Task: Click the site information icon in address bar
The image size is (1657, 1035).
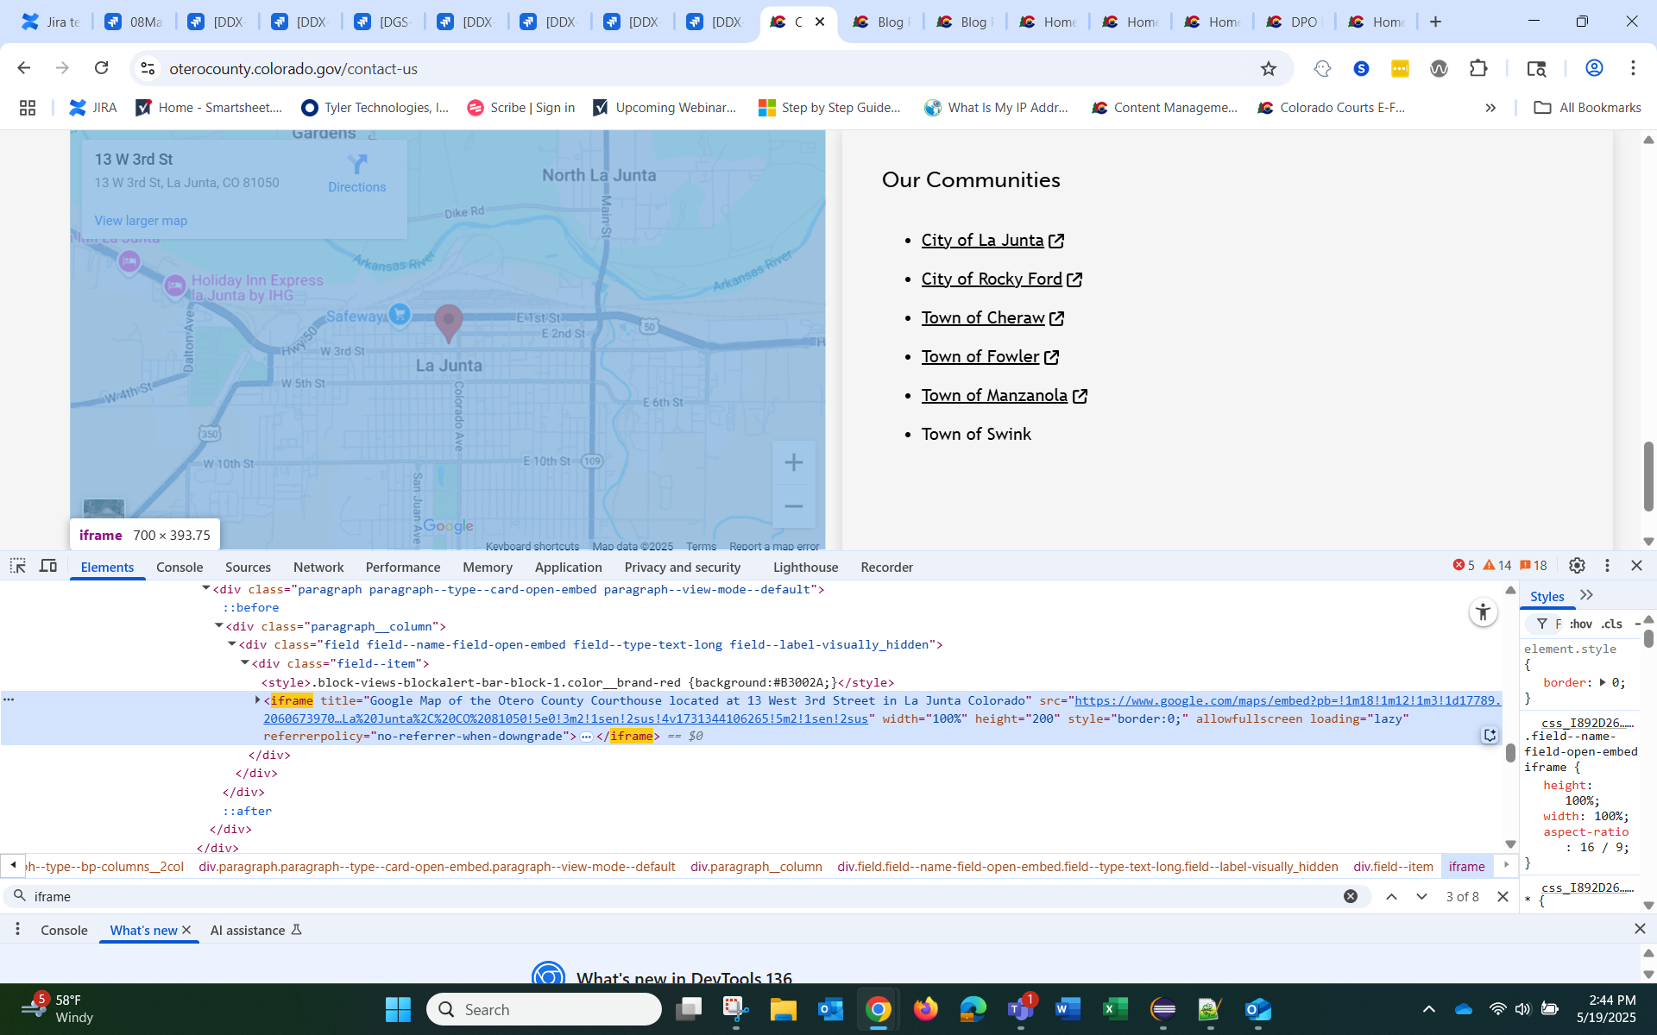Action: pyautogui.click(x=148, y=68)
